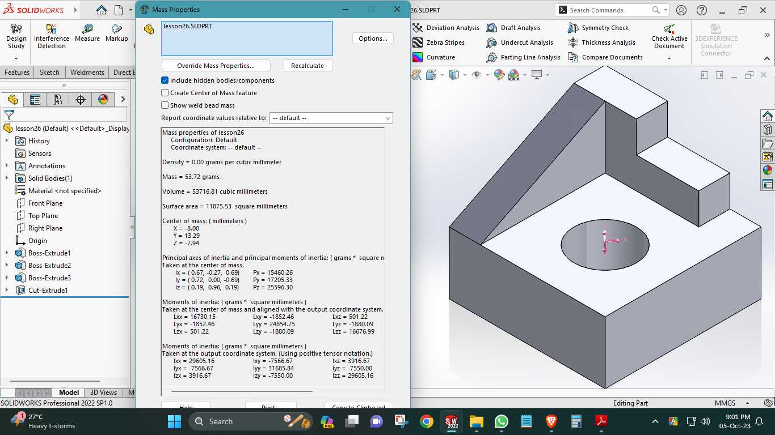The width and height of the screenshot is (775, 435).
Task: Run Parting Line Analysis
Action: point(524,57)
